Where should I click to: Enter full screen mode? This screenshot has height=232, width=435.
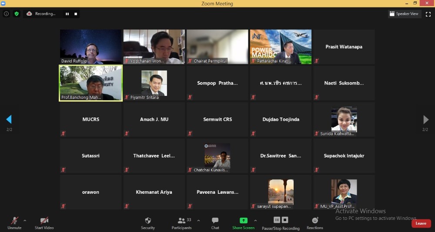pos(428,14)
